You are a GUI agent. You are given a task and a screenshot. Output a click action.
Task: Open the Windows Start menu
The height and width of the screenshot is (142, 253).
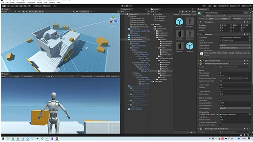click(3, 139)
